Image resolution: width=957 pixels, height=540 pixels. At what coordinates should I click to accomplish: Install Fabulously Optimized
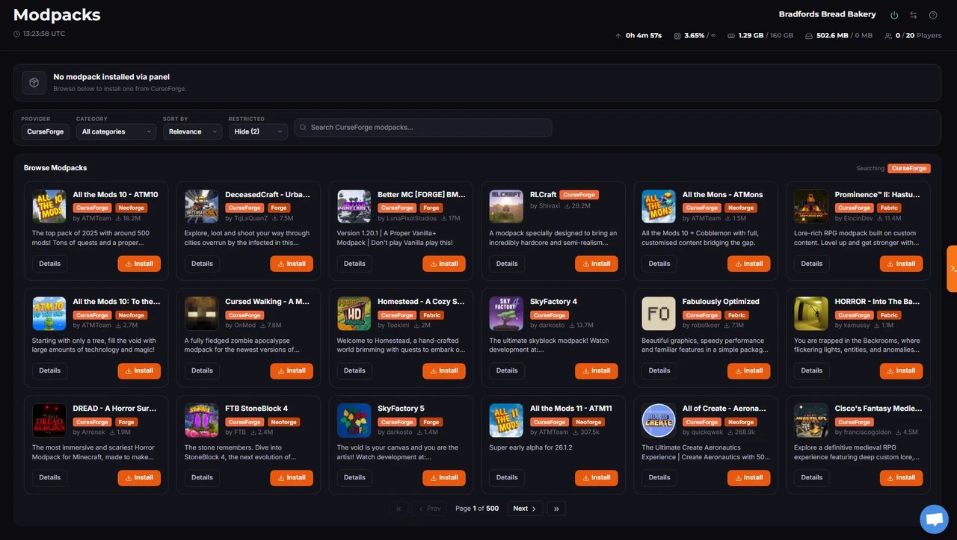tap(749, 371)
